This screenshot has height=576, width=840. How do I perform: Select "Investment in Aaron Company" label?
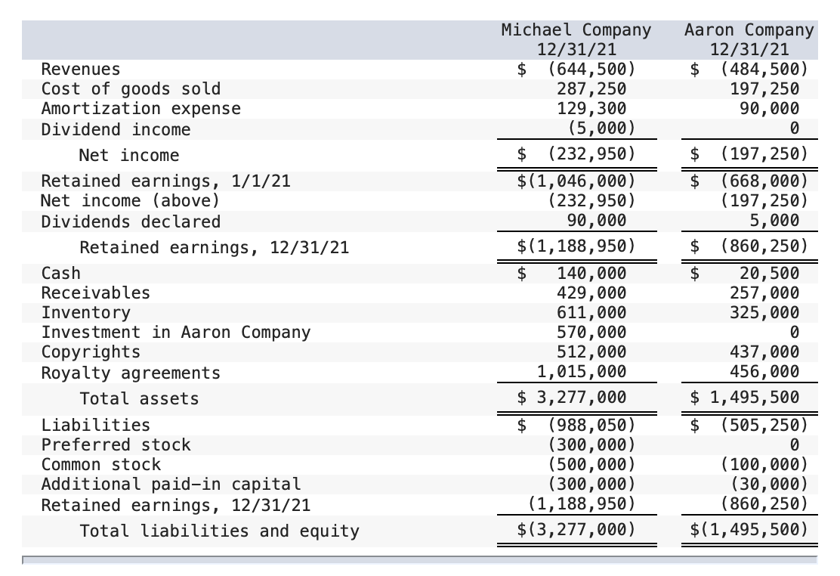(x=176, y=333)
